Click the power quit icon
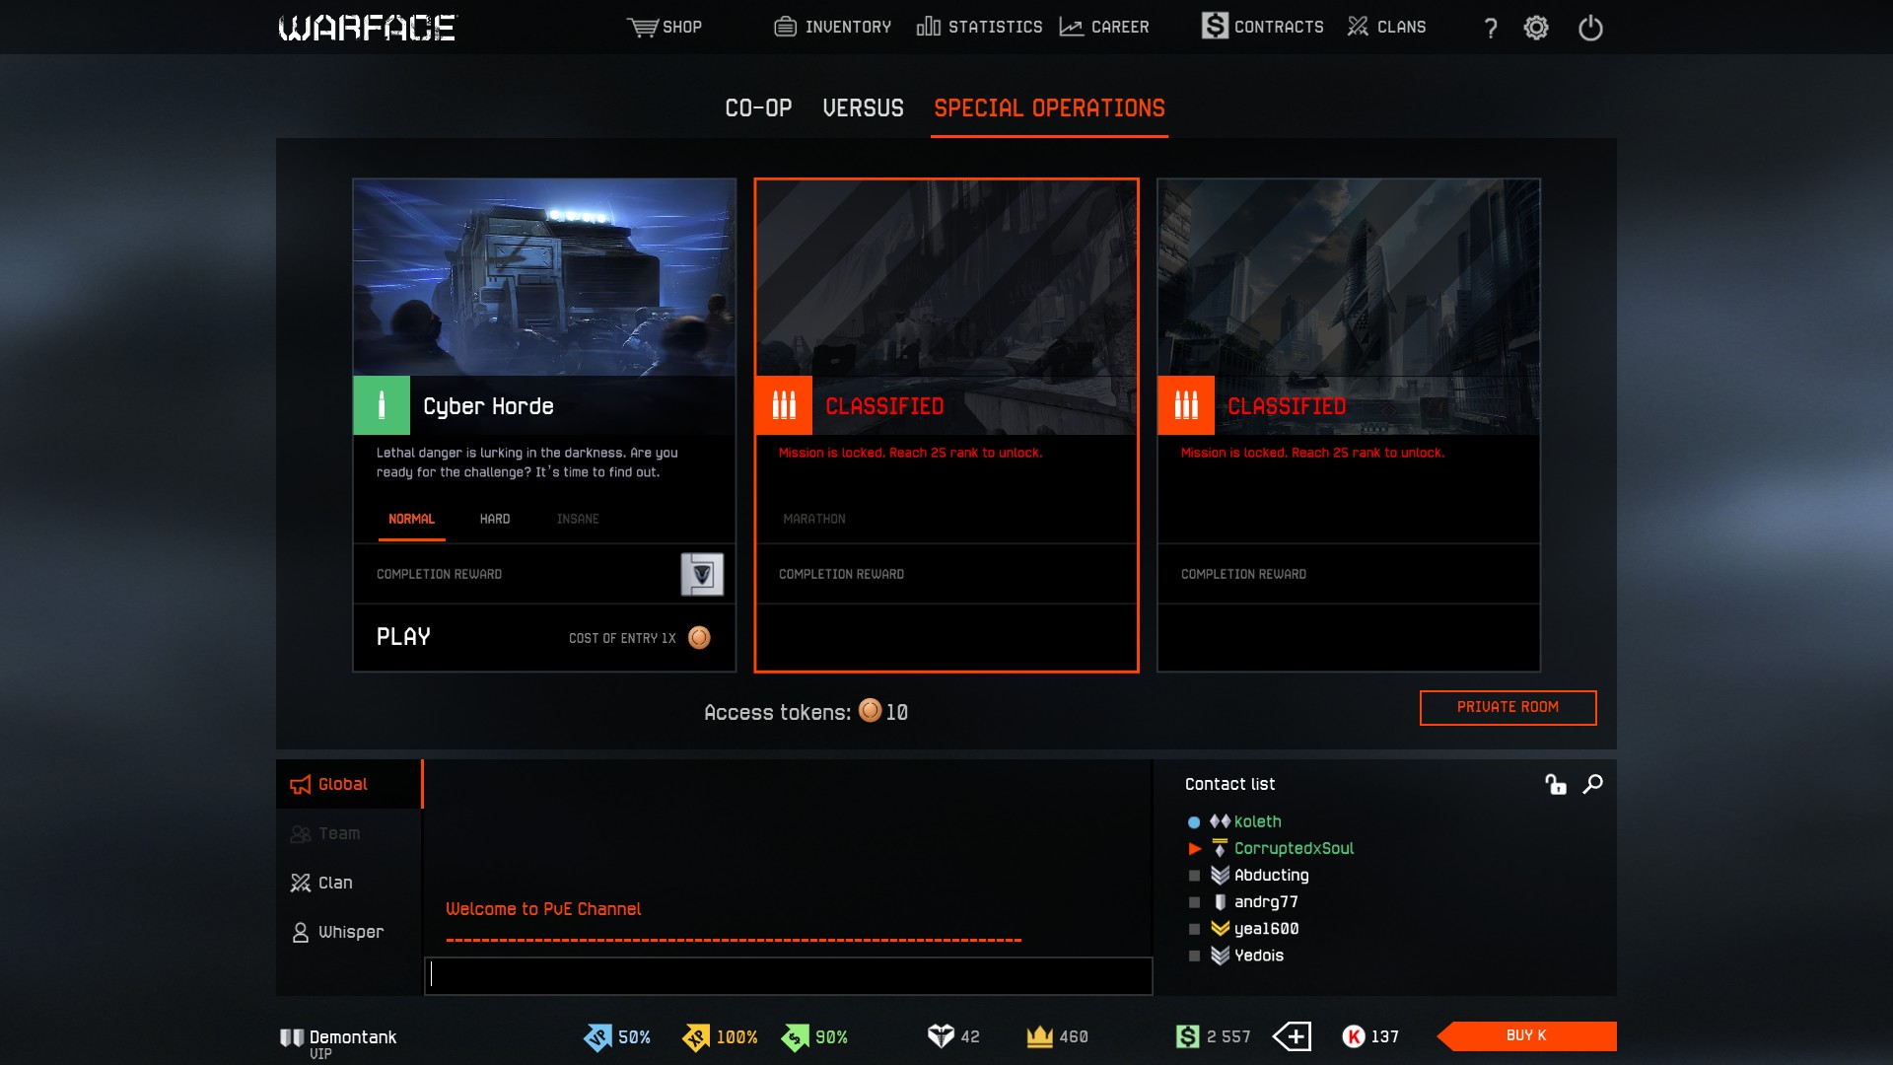 point(1590,28)
